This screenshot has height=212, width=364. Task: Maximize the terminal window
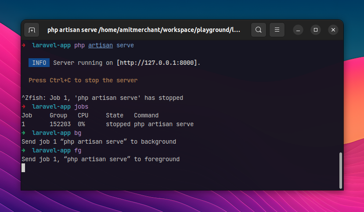[316, 30]
